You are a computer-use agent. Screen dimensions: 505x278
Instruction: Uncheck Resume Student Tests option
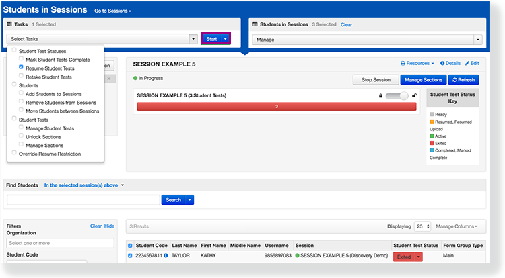click(22, 68)
